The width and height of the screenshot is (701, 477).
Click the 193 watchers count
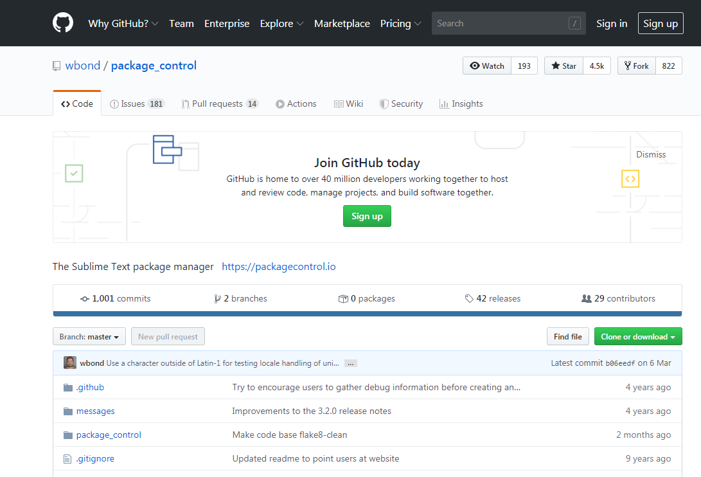524,66
